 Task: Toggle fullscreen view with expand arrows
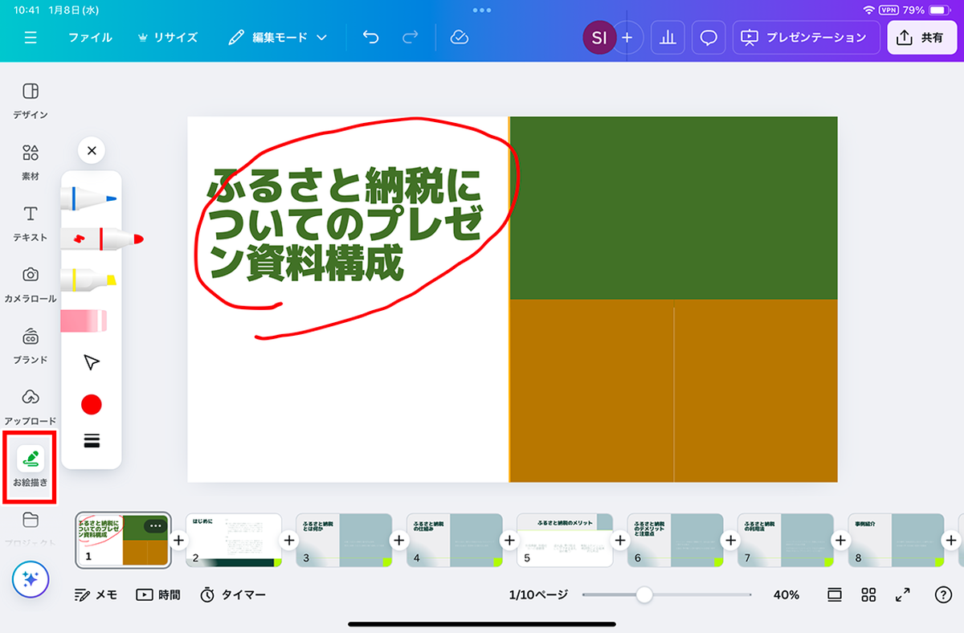903,594
